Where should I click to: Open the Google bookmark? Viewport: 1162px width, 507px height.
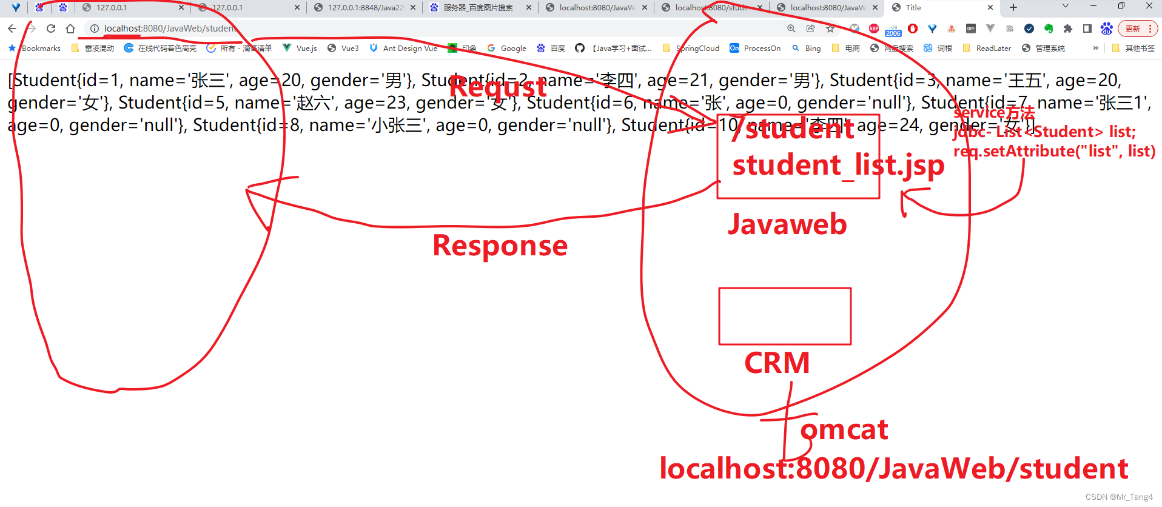(506, 48)
